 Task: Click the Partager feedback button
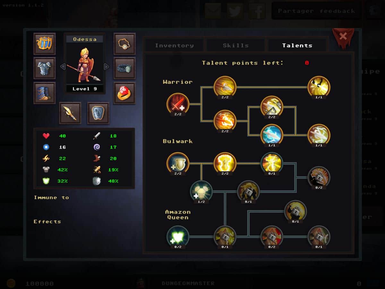(316, 11)
